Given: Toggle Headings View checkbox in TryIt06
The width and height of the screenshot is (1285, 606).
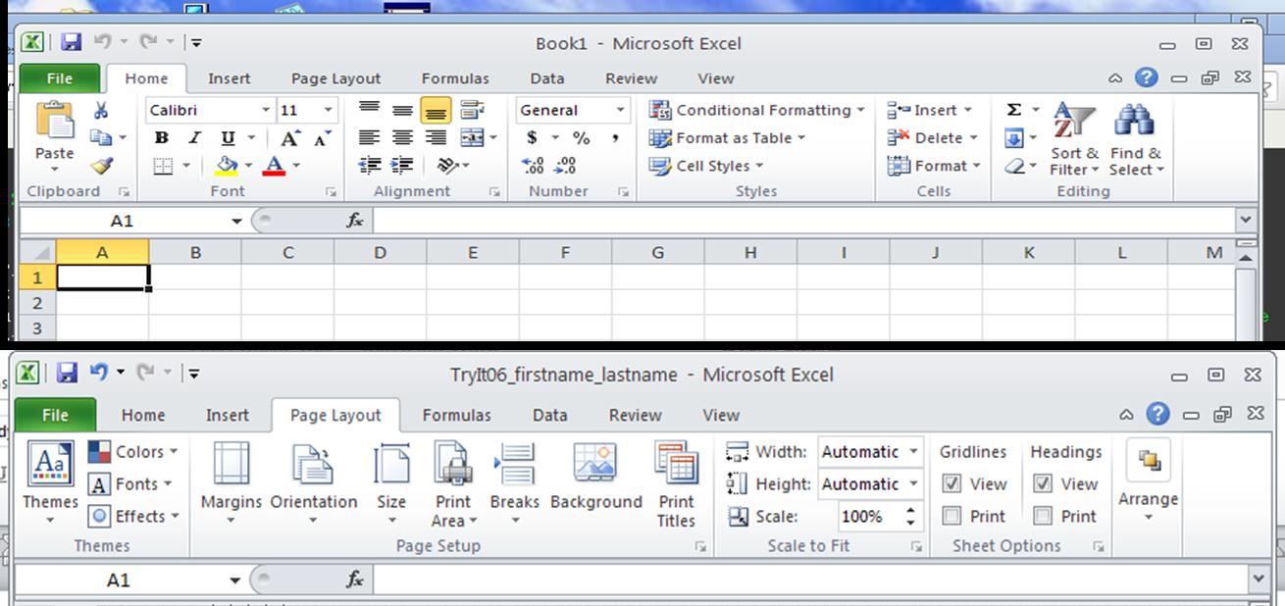Looking at the screenshot, I should [x=1043, y=483].
